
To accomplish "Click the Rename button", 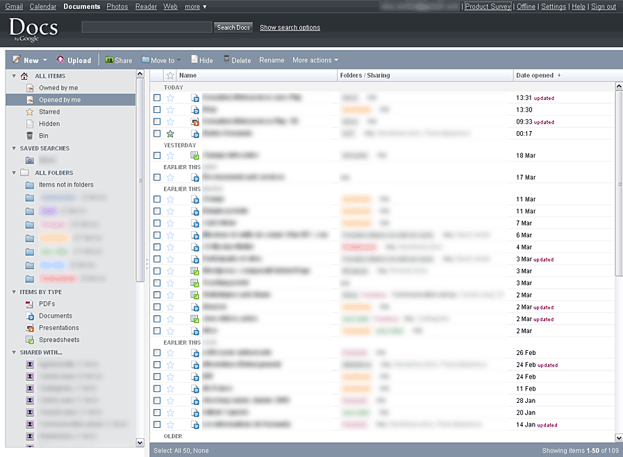I will point(272,60).
